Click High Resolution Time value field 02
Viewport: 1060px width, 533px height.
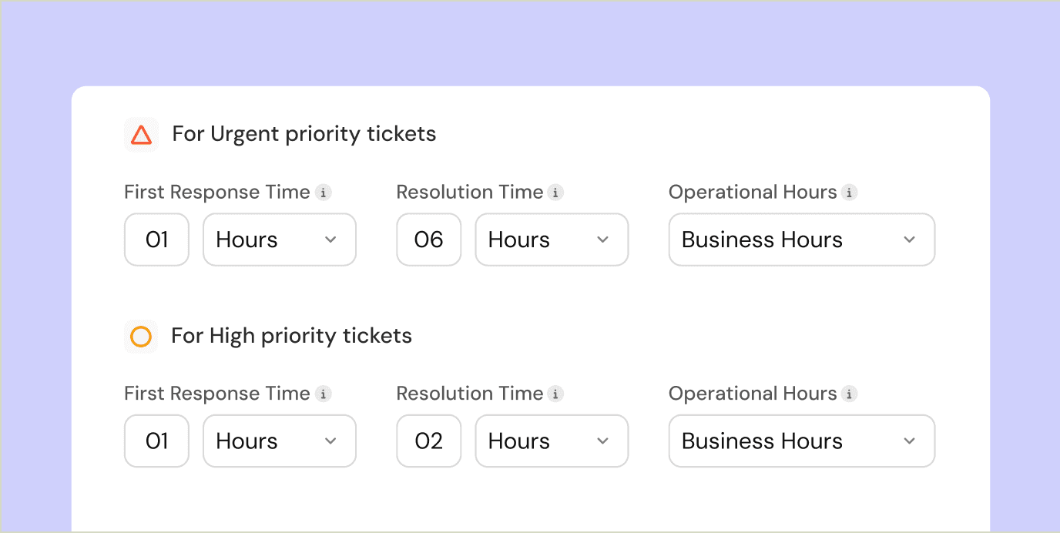coord(429,441)
